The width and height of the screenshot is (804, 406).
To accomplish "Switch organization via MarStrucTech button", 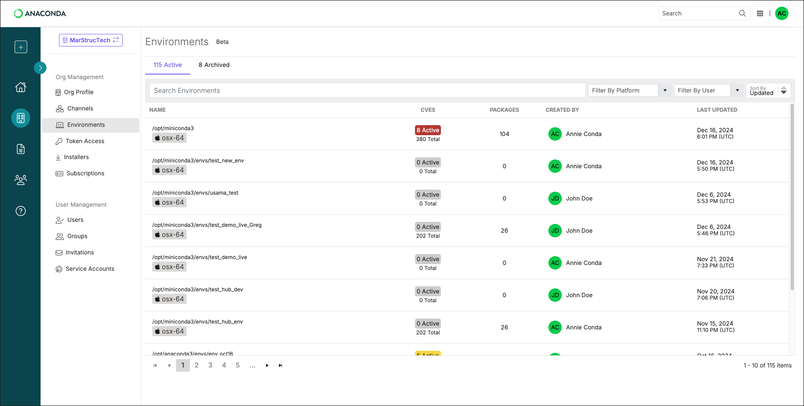I will (91, 40).
